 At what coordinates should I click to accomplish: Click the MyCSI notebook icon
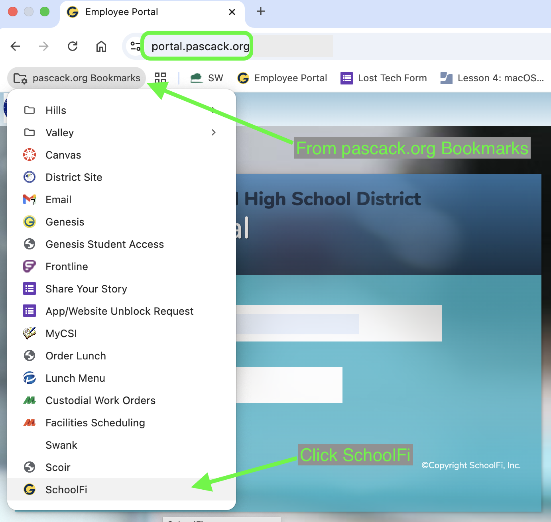pos(30,333)
